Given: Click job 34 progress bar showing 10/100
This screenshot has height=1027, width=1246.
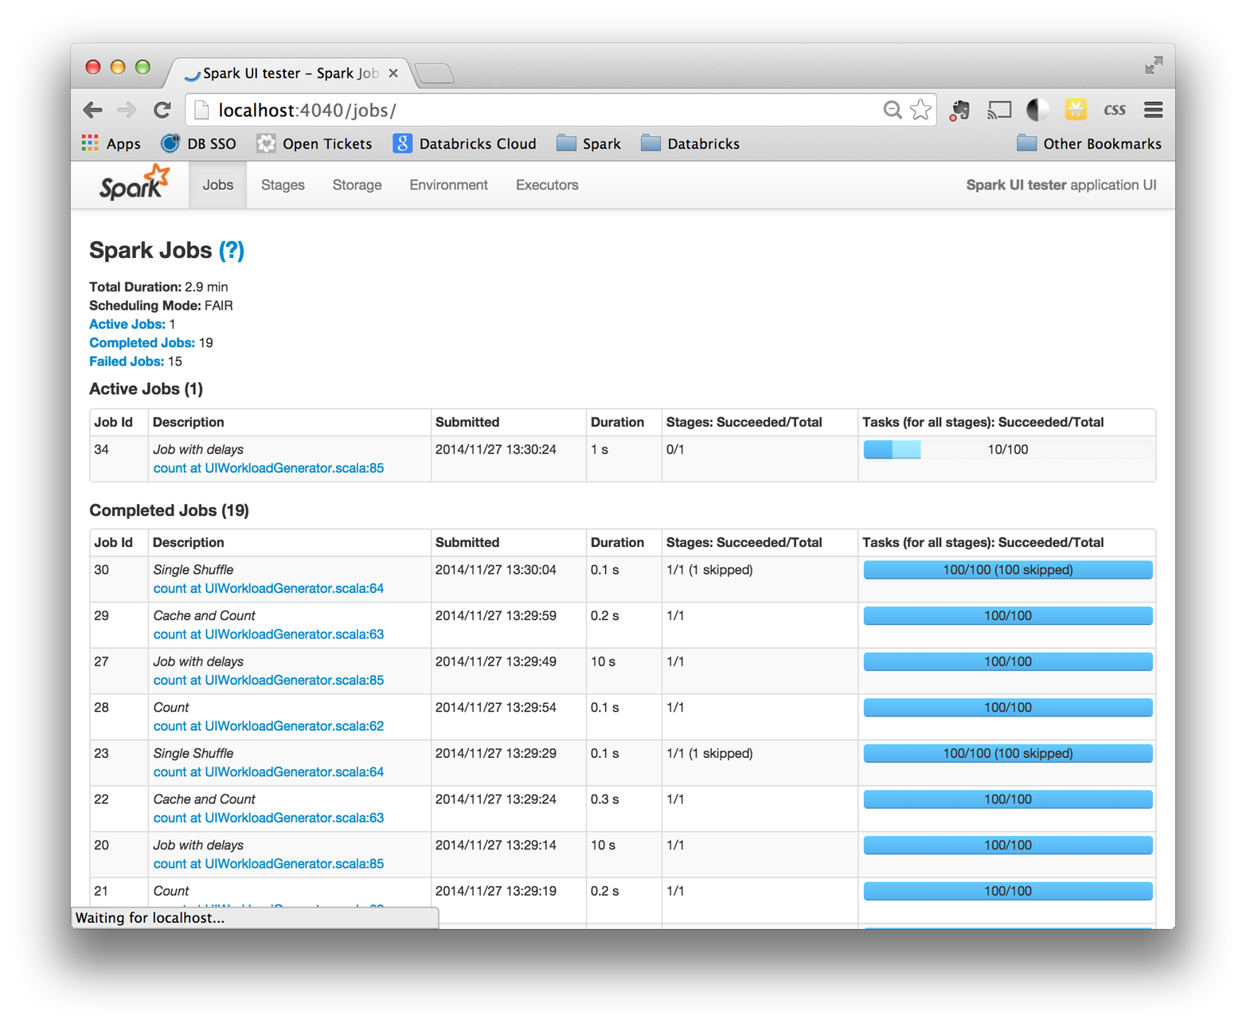Looking at the screenshot, I should [1008, 450].
